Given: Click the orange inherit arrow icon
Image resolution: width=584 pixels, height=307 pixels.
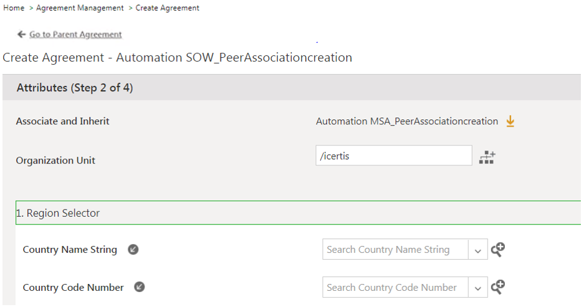Looking at the screenshot, I should [510, 121].
